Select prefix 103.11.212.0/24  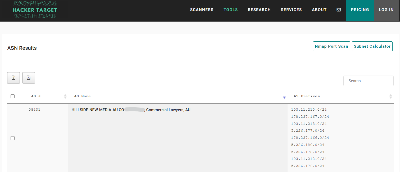click(x=309, y=159)
